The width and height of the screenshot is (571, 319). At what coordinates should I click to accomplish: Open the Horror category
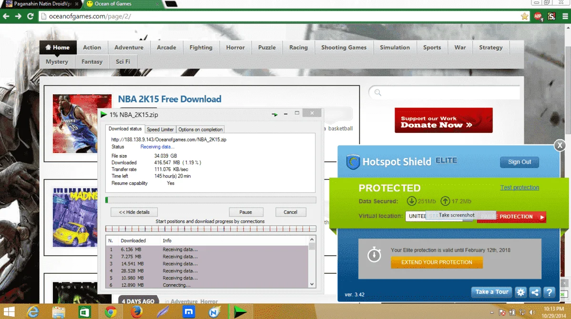(x=235, y=47)
